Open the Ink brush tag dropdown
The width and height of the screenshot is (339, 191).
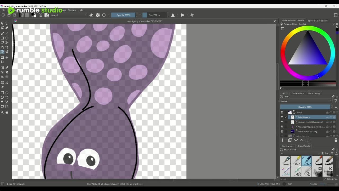tap(300, 153)
